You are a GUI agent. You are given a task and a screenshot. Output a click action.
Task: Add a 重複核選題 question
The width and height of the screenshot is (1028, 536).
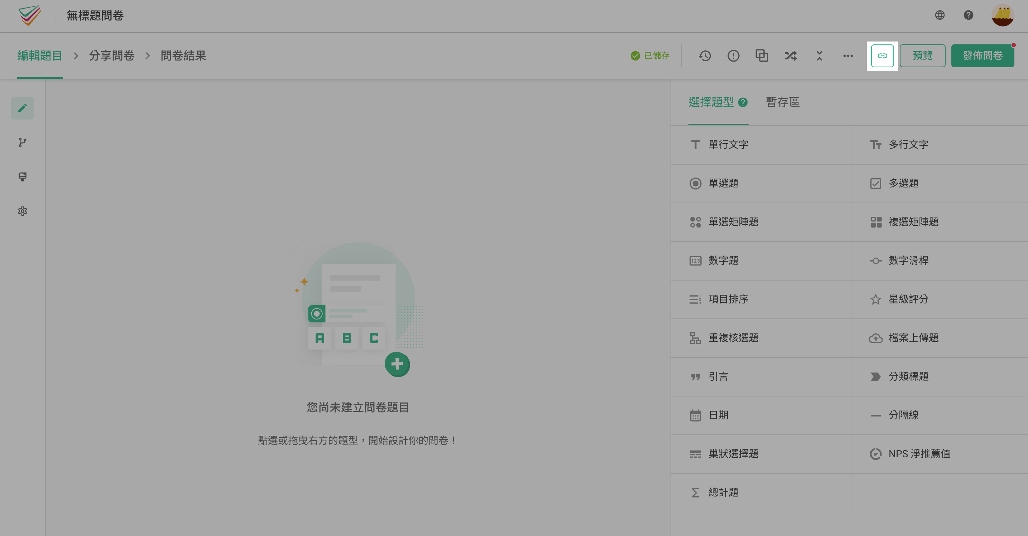click(761, 338)
